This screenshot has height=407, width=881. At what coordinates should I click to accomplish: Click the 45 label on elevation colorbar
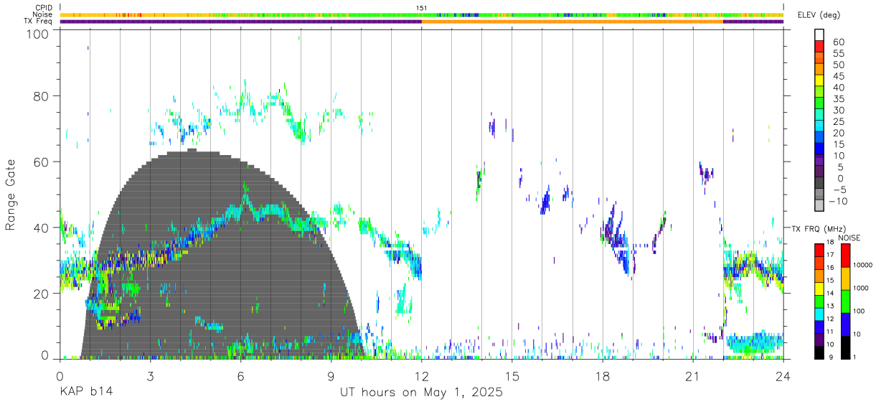(x=838, y=76)
